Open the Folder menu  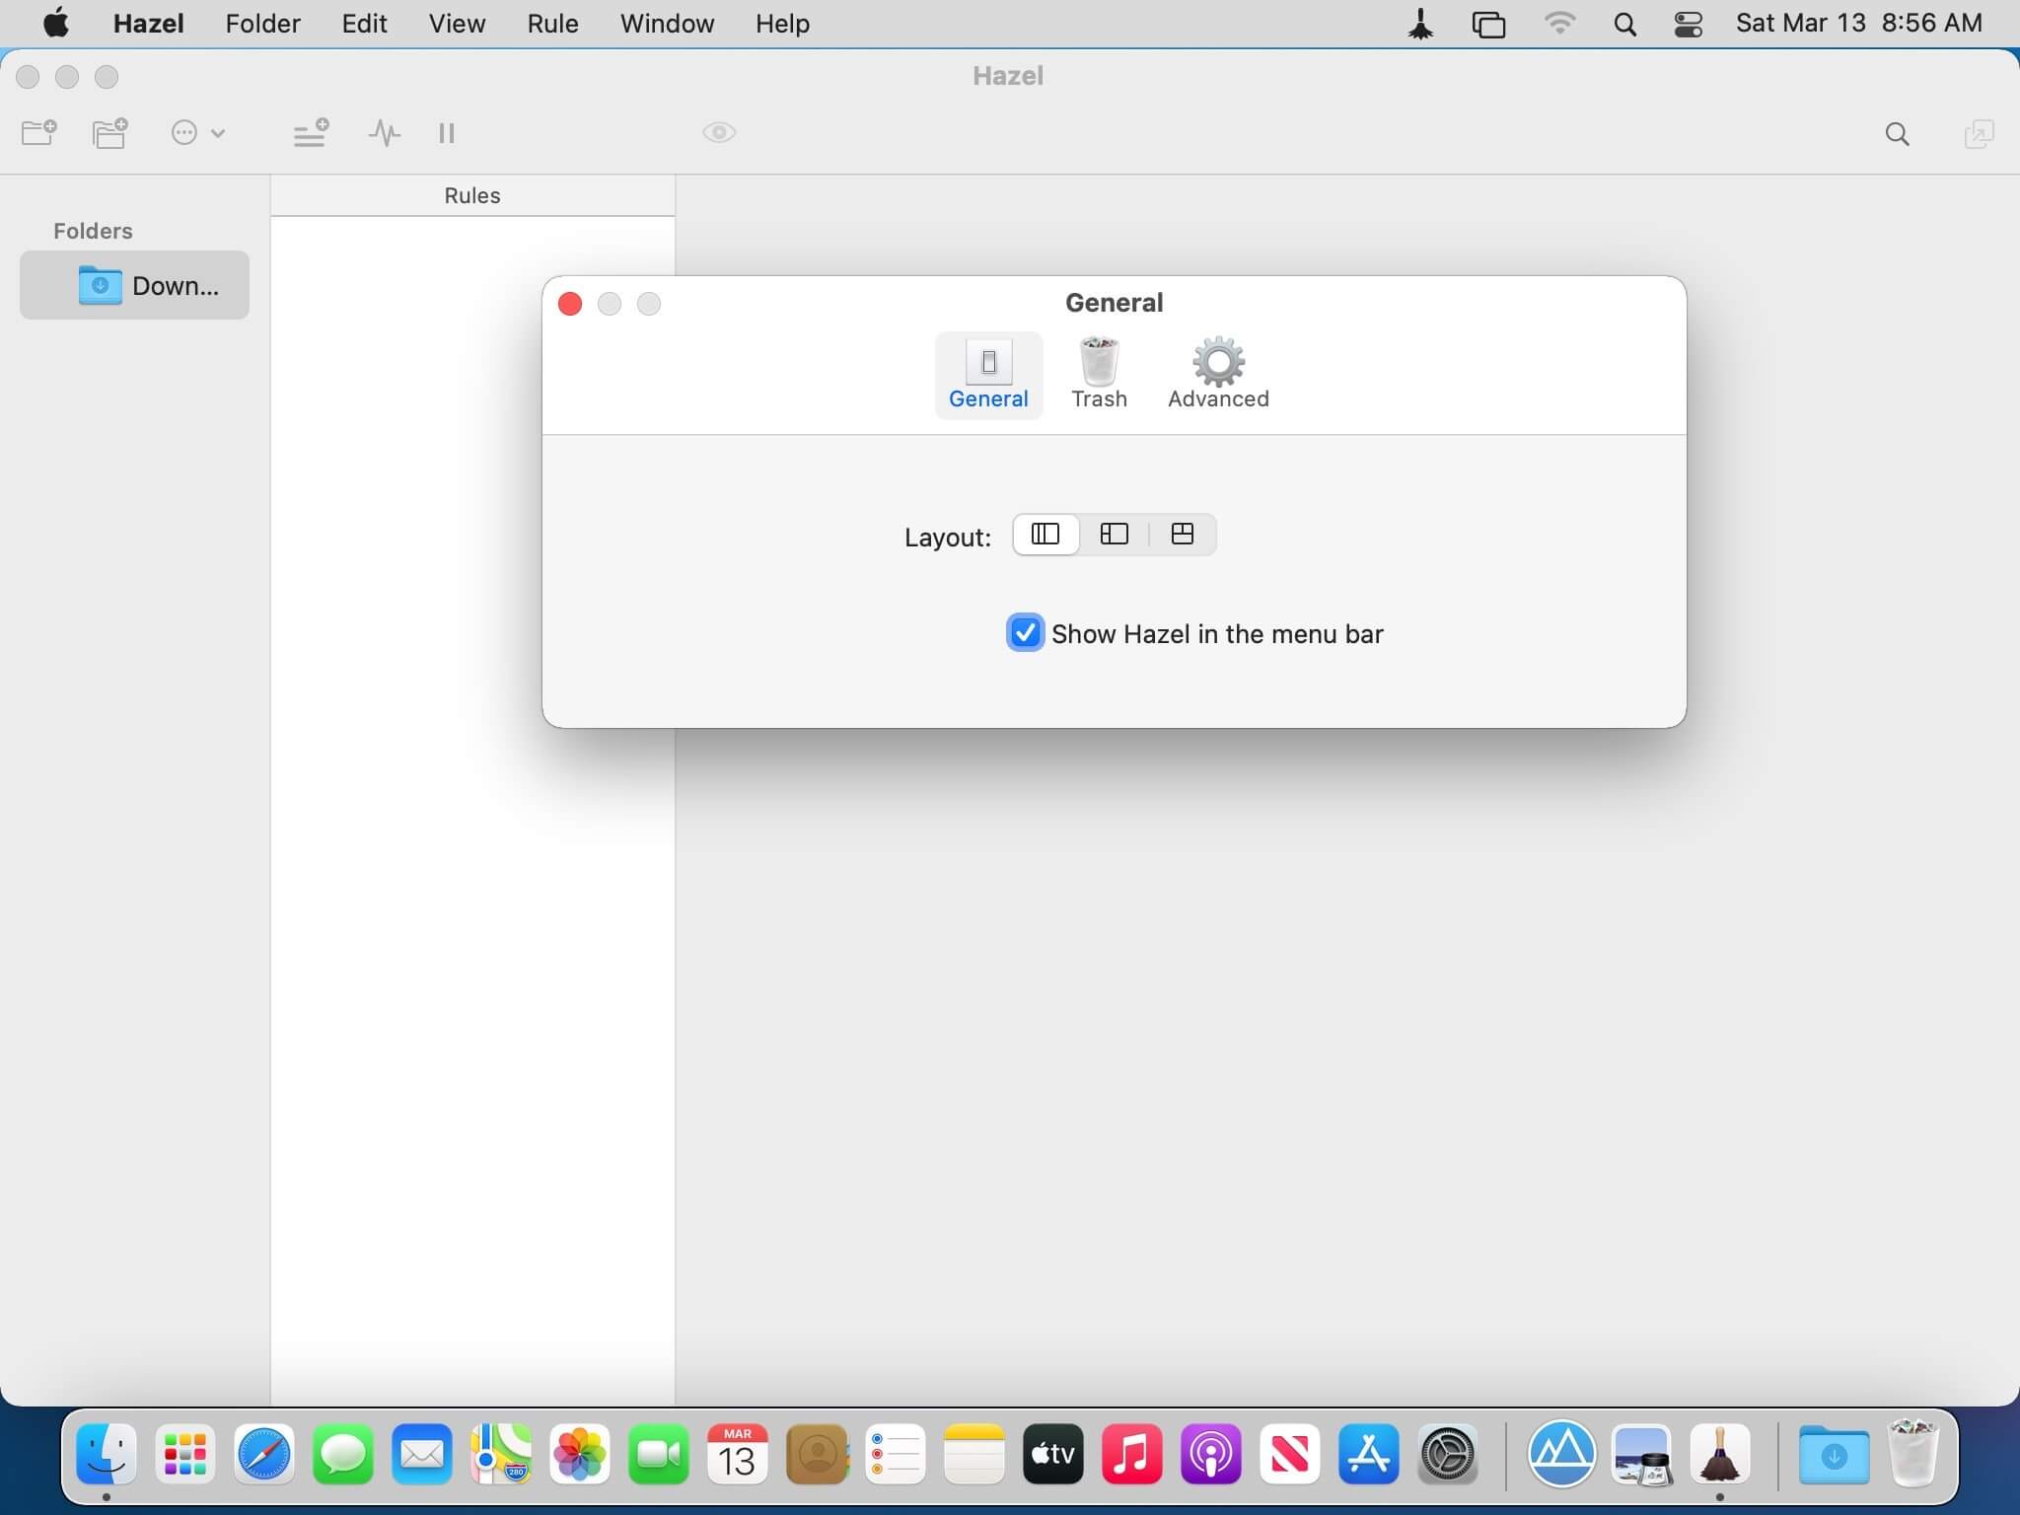tap(262, 24)
